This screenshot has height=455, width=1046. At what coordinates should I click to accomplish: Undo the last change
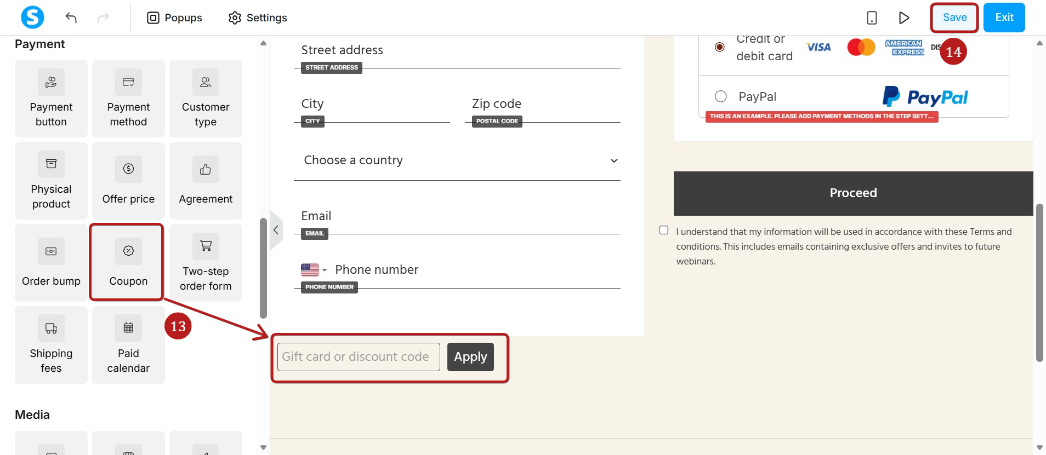(x=71, y=18)
